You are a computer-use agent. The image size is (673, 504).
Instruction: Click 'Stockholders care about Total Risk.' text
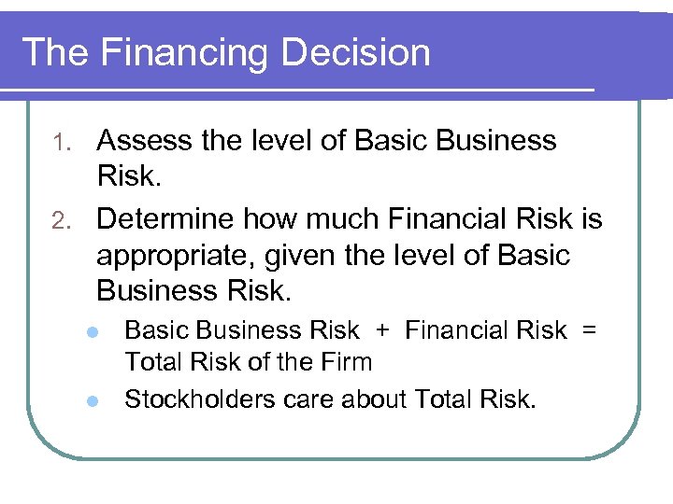pos(331,399)
